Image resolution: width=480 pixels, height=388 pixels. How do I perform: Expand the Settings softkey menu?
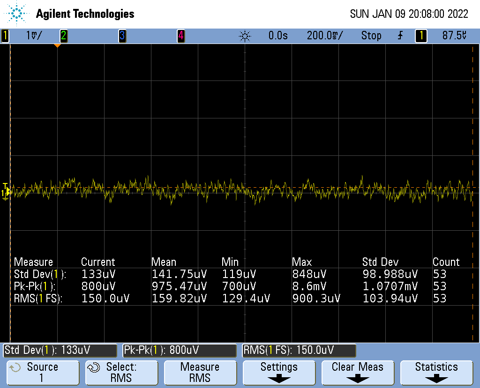(279, 373)
